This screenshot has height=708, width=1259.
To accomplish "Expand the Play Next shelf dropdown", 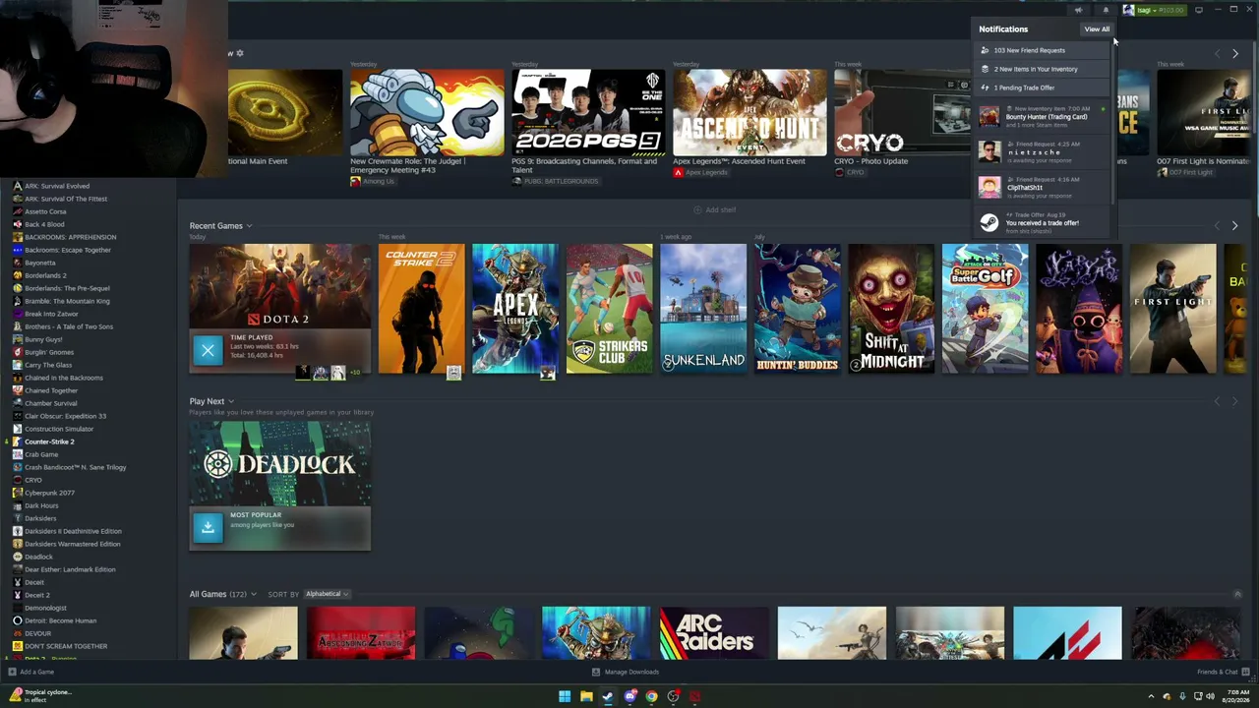I will (231, 401).
